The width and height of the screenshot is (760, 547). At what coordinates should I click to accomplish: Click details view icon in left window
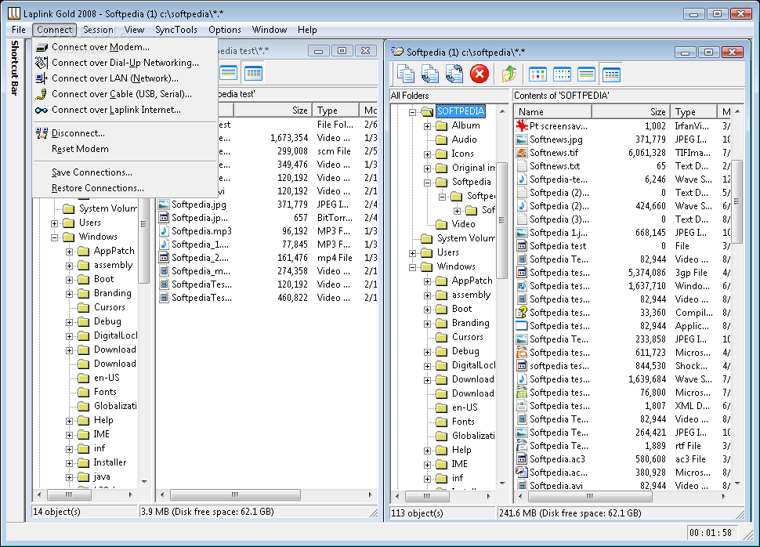coord(254,73)
